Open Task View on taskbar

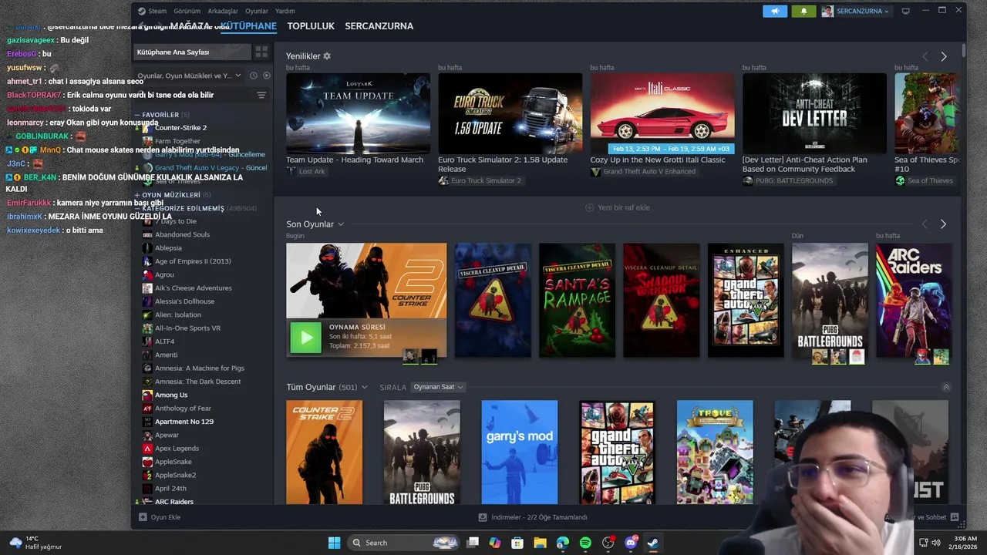click(x=473, y=543)
